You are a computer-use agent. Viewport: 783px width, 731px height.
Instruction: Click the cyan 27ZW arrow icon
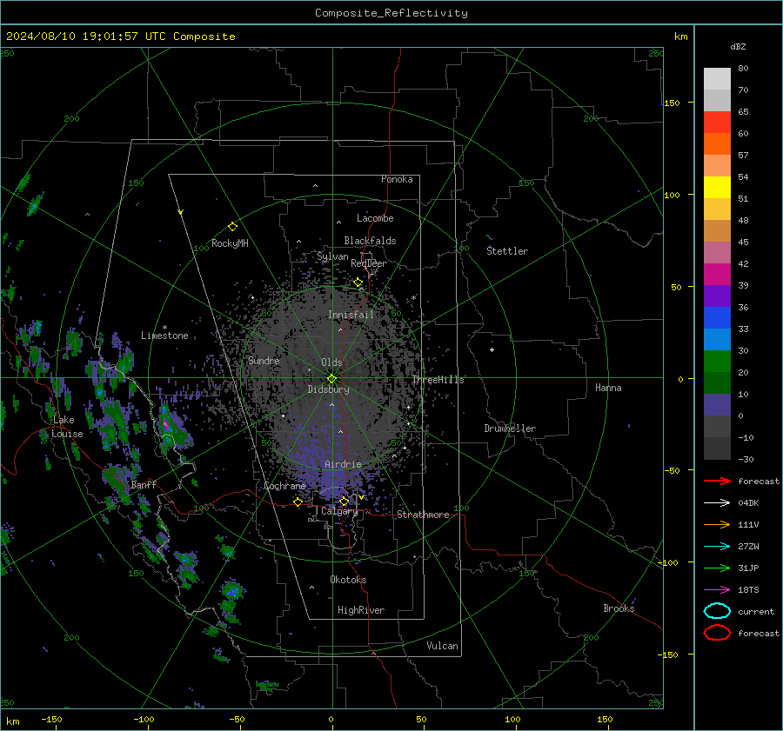pyautogui.click(x=717, y=547)
